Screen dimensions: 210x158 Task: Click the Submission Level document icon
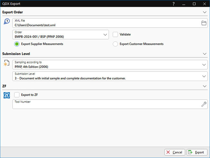point(7,63)
